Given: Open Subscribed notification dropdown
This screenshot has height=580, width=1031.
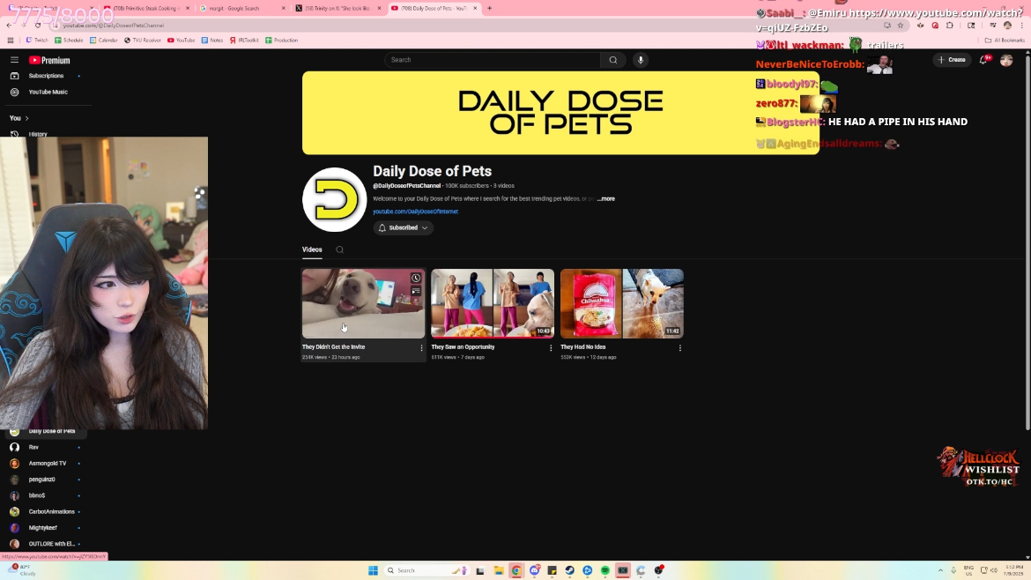Looking at the screenshot, I should pos(403,227).
